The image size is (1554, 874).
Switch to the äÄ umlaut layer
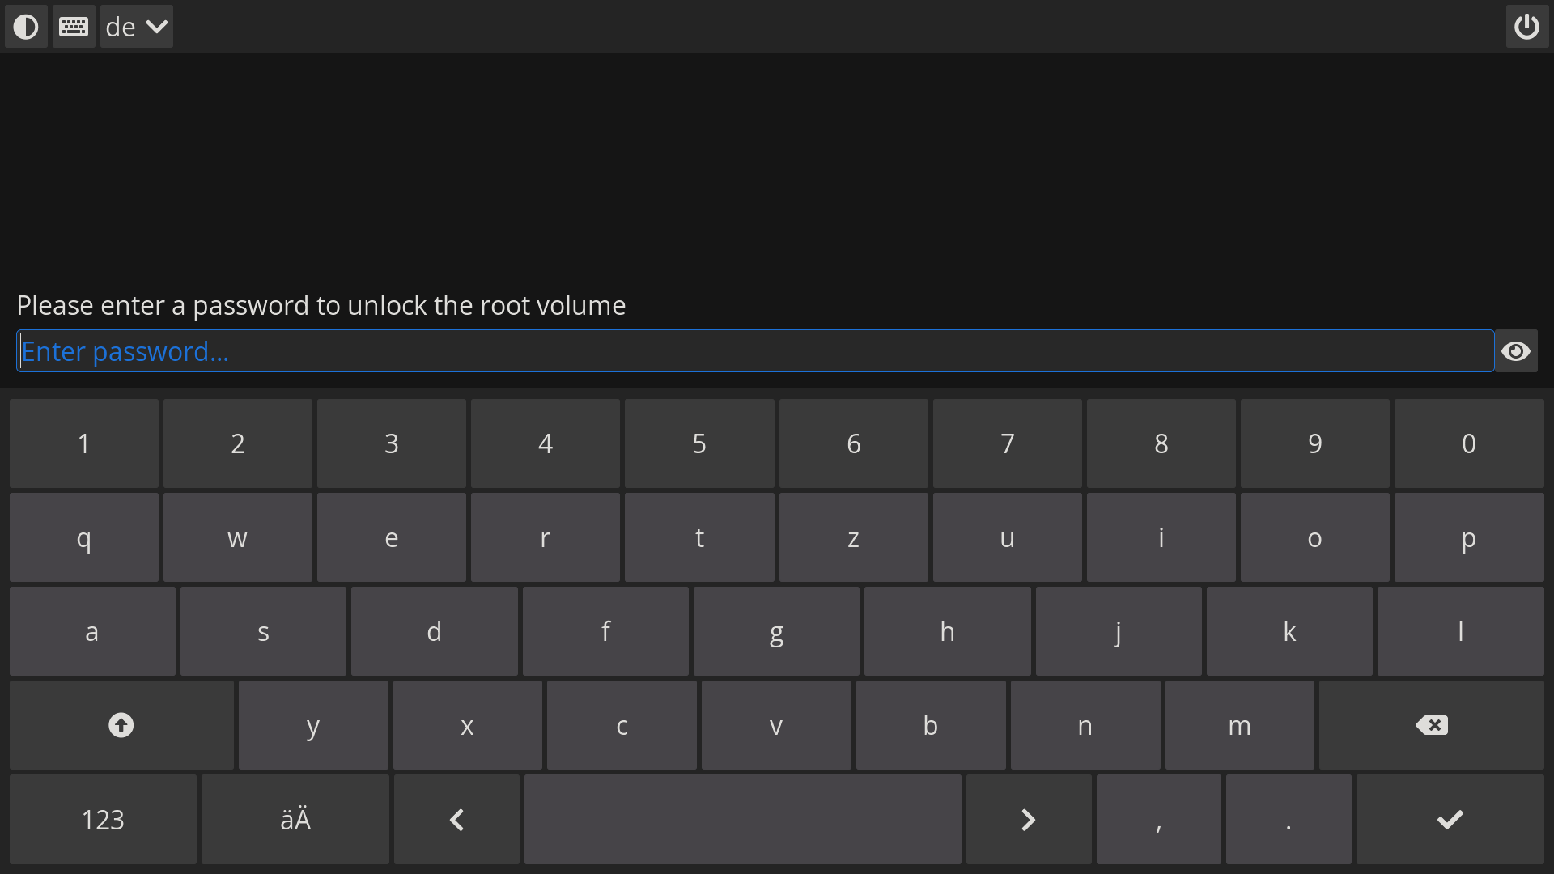click(x=295, y=820)
